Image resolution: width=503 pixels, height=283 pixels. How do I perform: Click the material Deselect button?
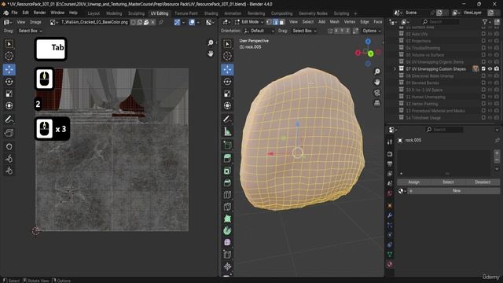(483, 182)
